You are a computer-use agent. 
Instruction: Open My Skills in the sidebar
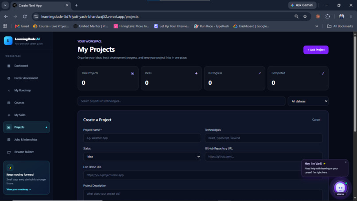point(27,115)
